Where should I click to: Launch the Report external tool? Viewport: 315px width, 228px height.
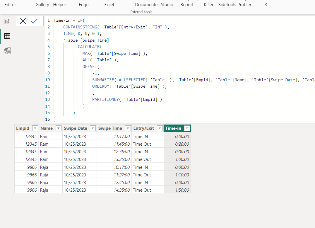187,5
